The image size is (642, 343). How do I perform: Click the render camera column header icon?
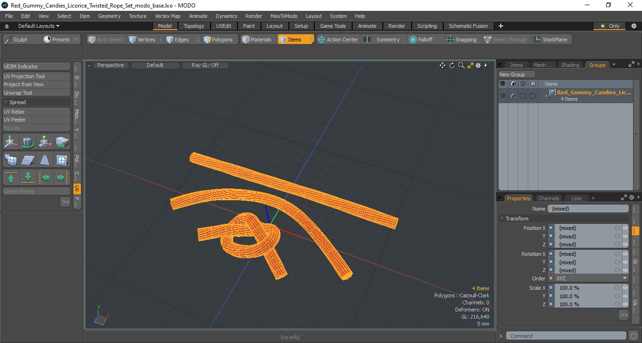[x=513, y=84]
